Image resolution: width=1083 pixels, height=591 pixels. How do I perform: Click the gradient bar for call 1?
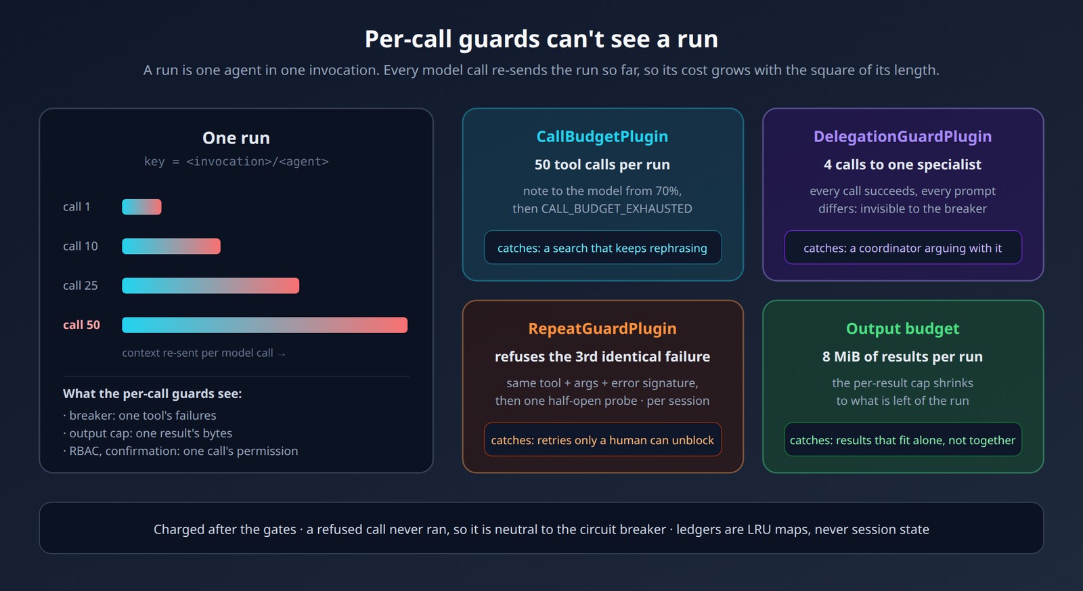point(141,207)
